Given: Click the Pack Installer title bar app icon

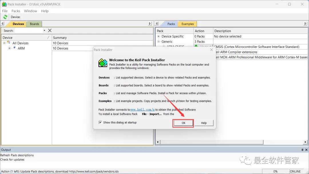Looking at the screenshot, I should coord(4,4).
